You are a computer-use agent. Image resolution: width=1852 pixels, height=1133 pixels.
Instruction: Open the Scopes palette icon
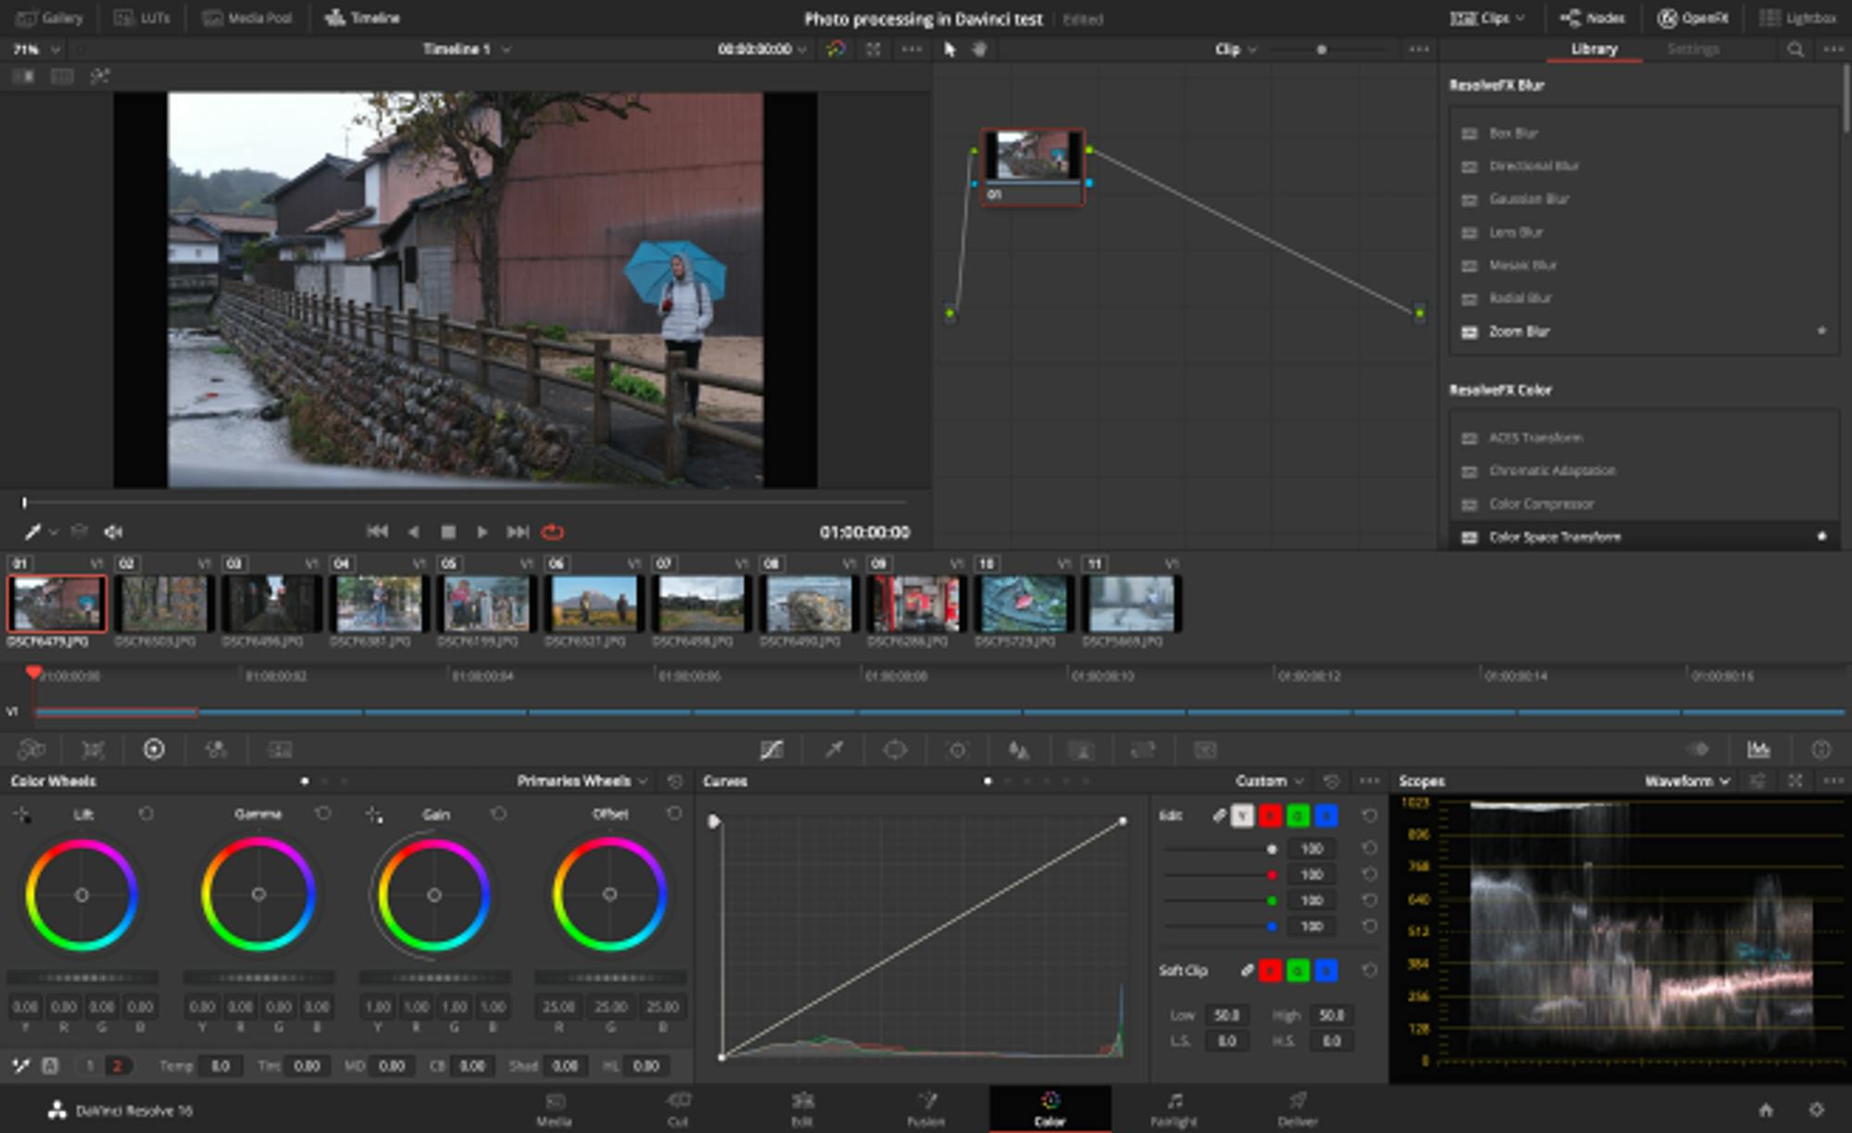pyautogui.click(x=1758, y=750)
